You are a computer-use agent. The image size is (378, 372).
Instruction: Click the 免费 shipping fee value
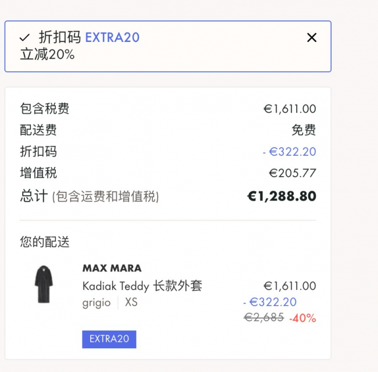pyautogui.click(x=304, y=130)
